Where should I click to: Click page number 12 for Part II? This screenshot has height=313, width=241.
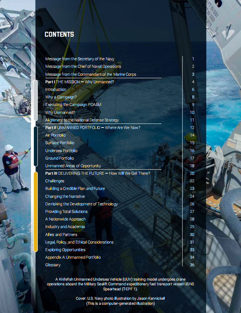192,128
